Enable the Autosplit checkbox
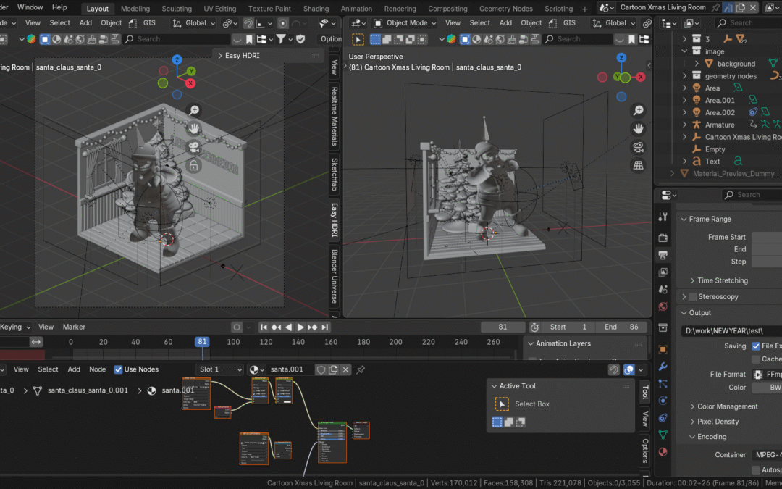The width and height of the screenshot is (782, 489). 756,470
